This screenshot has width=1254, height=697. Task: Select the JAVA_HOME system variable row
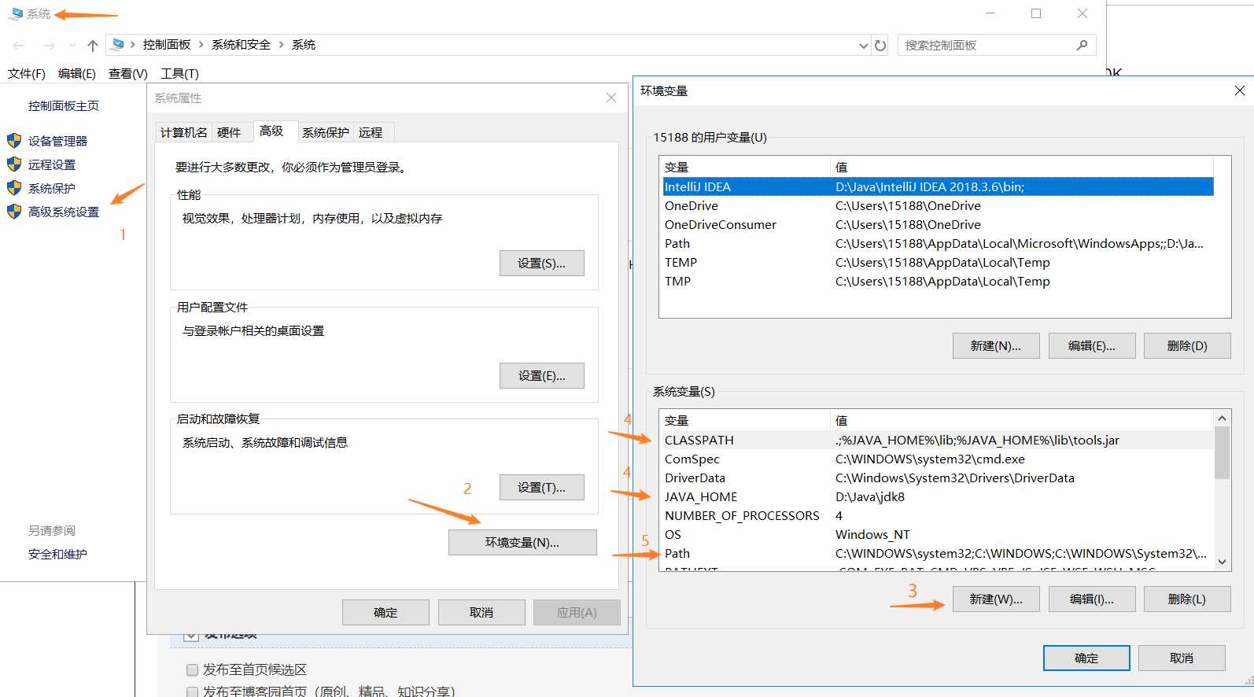(x=938, y=497)
